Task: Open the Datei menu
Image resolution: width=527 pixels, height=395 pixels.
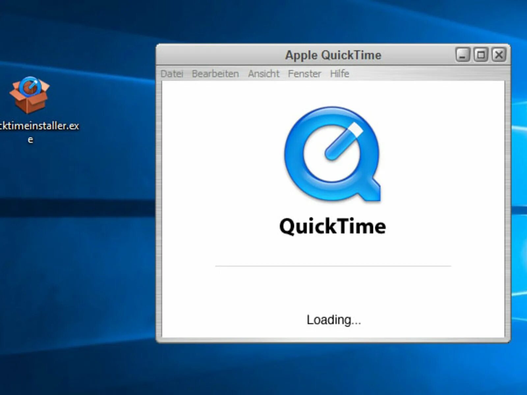Action: pyautogui.click(x=172, y=74)
